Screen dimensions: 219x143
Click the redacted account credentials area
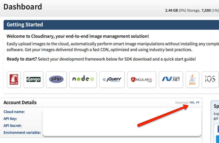tap(122, 122)
